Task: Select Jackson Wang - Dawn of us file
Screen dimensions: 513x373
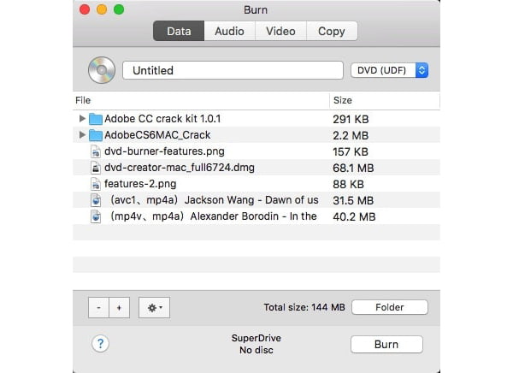Action: tap(215, 200)
